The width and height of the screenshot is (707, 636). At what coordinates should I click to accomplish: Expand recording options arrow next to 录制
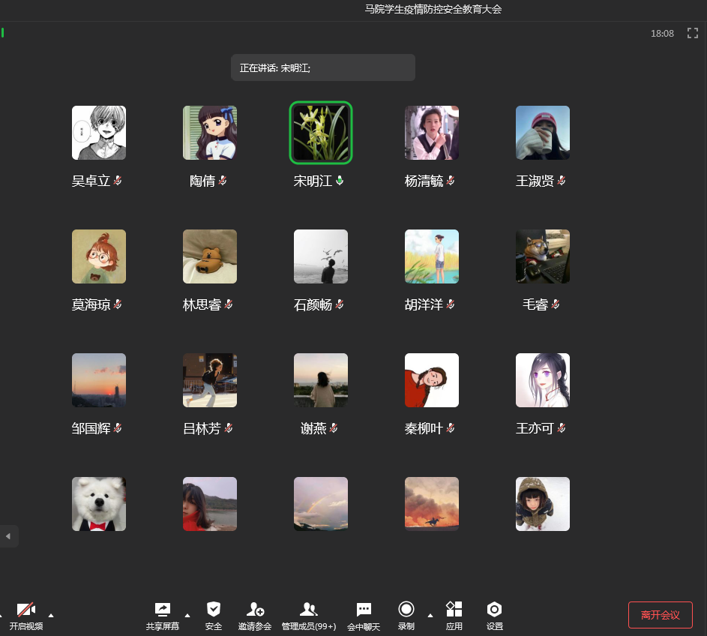pos(430,615)
